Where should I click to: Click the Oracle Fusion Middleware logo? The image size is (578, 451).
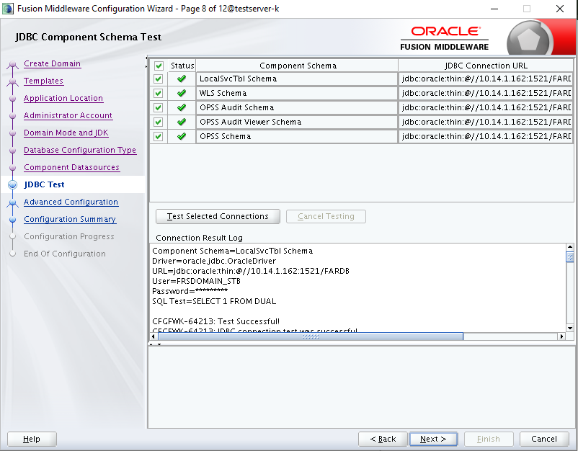tap(445, 38)
